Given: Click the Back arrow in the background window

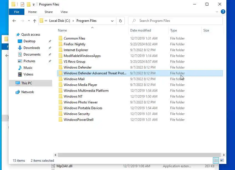Looking at the screenshot, I should [7, 56].
